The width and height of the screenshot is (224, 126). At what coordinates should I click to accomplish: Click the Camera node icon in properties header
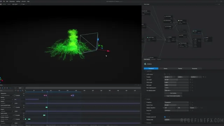[x=145, y=64]
